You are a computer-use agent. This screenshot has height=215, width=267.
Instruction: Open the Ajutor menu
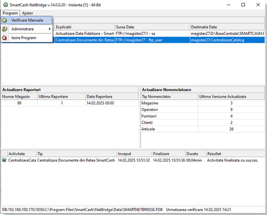(x=28, y=13)
